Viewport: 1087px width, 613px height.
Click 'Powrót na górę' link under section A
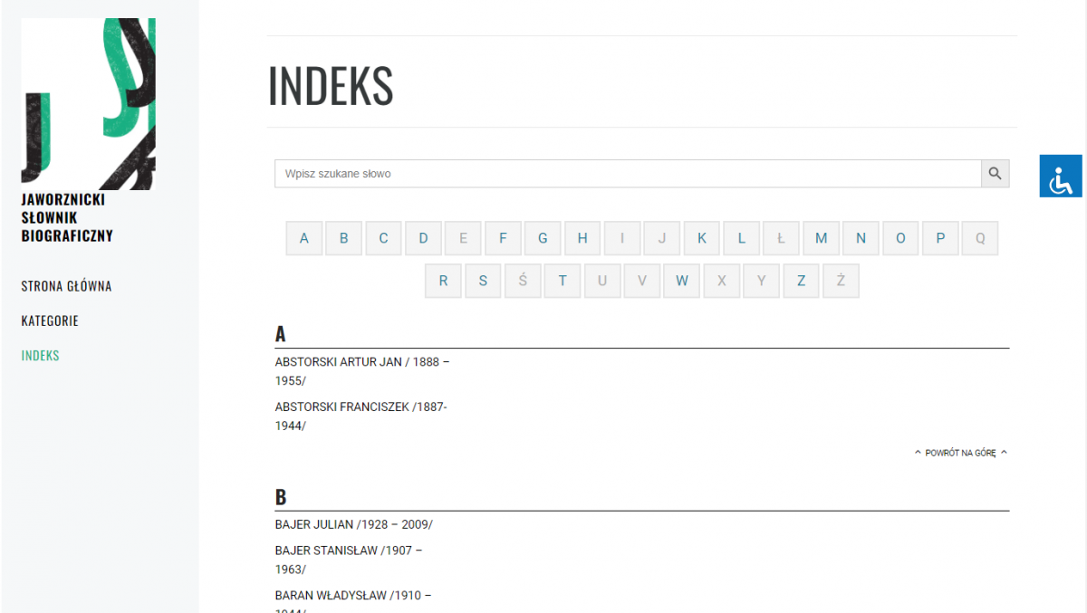(x=960, y=453)
